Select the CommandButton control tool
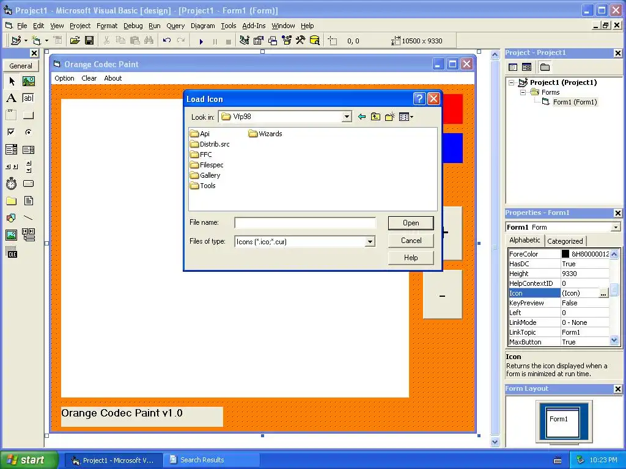 pos(28,115)
